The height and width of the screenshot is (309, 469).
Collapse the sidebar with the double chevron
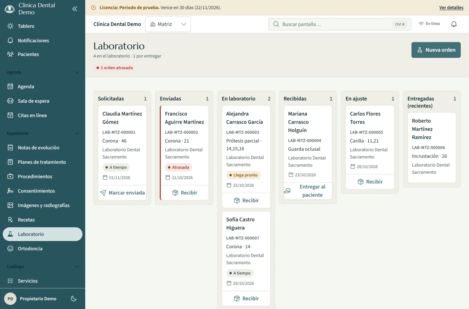pos(75,9)
